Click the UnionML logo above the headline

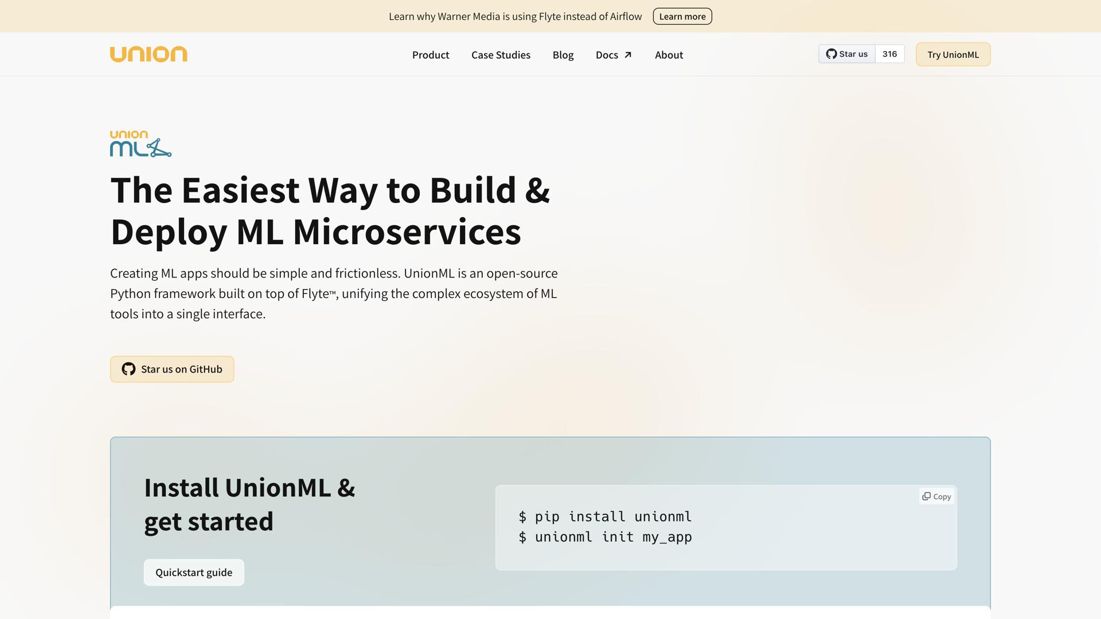pyautogui.click(x=140, y=143)
